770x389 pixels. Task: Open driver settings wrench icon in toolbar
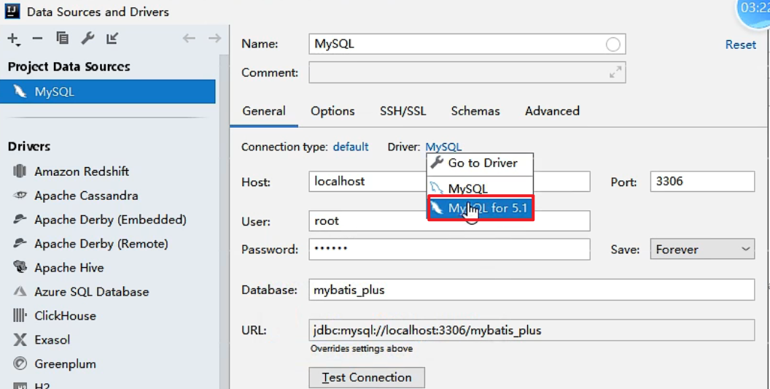tap(87, 38)
